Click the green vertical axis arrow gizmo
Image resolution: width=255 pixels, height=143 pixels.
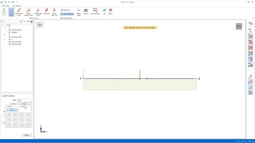tap(140, 73)
